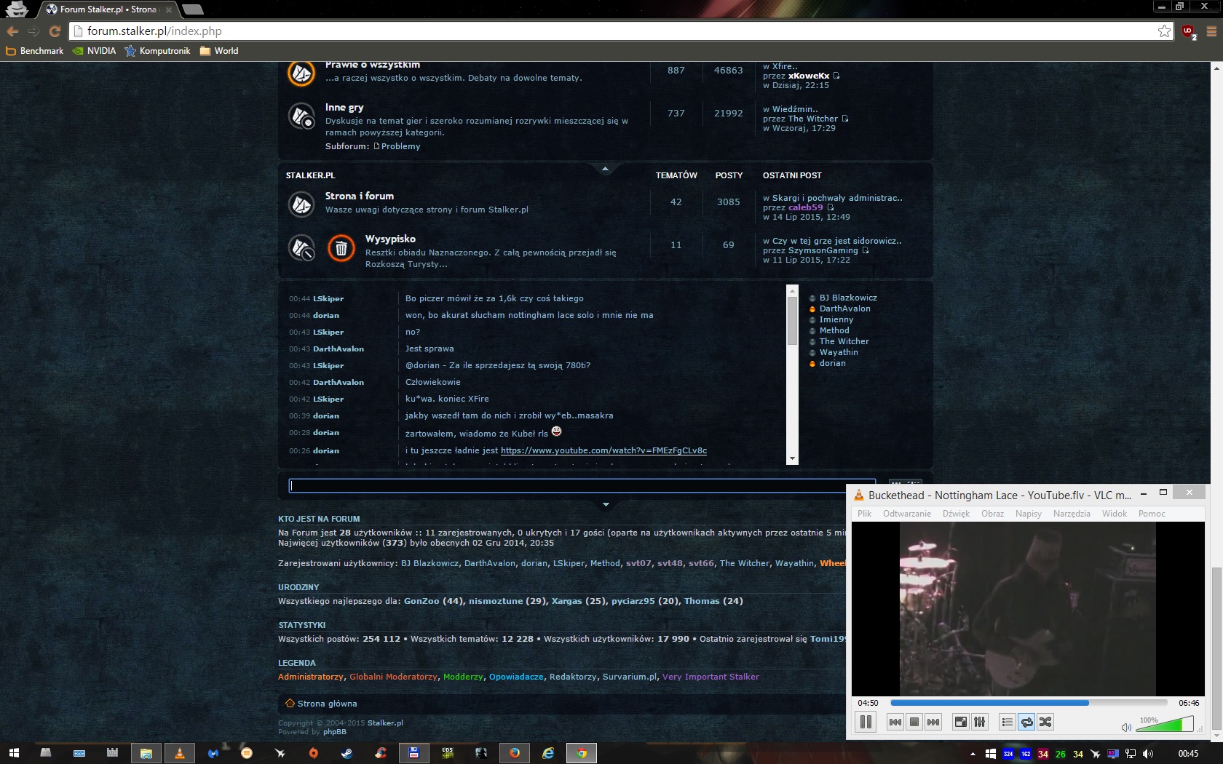1223x764 pixels.
Task: Open the Napisy menu in VLC
Action: click(1028, 514)
